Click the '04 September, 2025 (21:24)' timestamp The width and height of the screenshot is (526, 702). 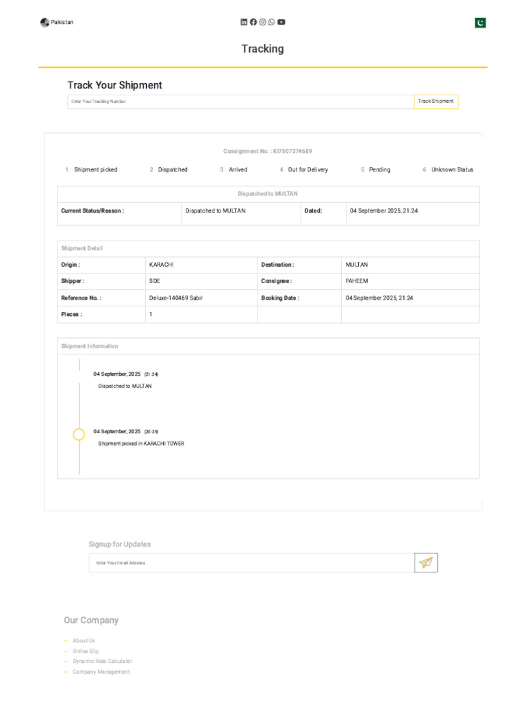pyautogui.click(x=126, y=374)
